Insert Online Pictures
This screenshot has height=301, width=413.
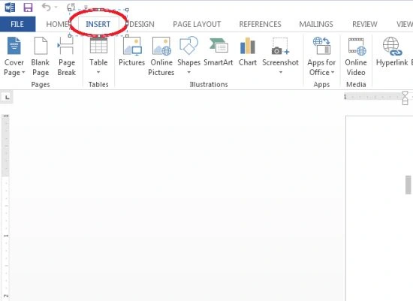pos(161,56)
